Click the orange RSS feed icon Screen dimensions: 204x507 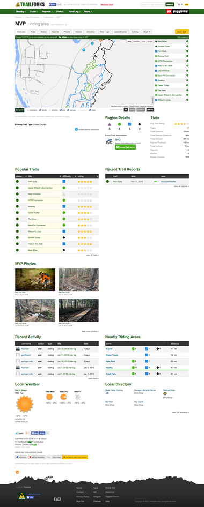click(x=17, y=472)
